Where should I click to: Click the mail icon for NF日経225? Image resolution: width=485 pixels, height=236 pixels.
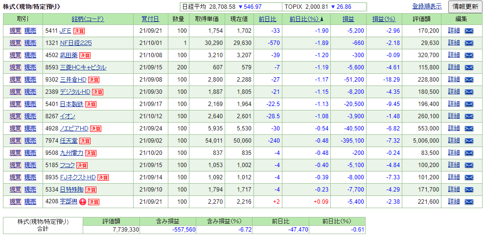coord(469,43)
